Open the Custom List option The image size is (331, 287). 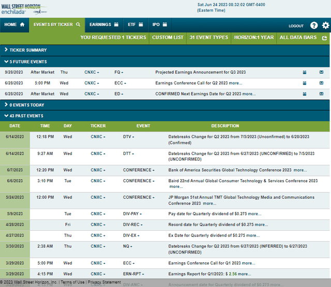(x=168, y=38)
